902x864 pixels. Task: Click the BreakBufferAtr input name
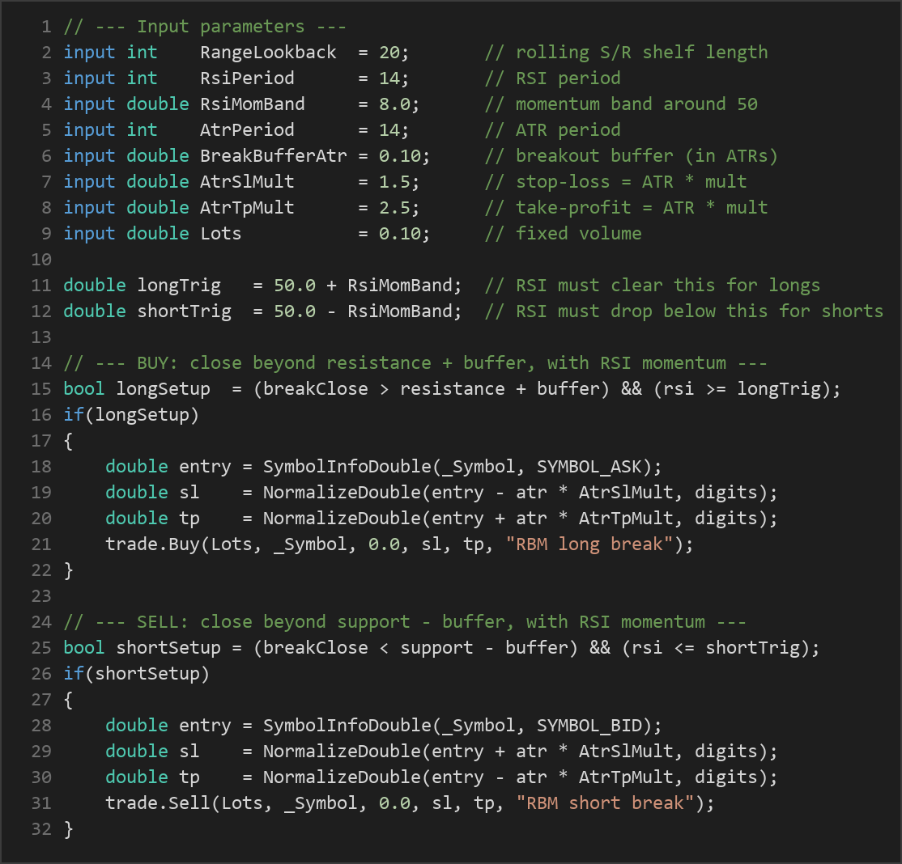[273, 156]
